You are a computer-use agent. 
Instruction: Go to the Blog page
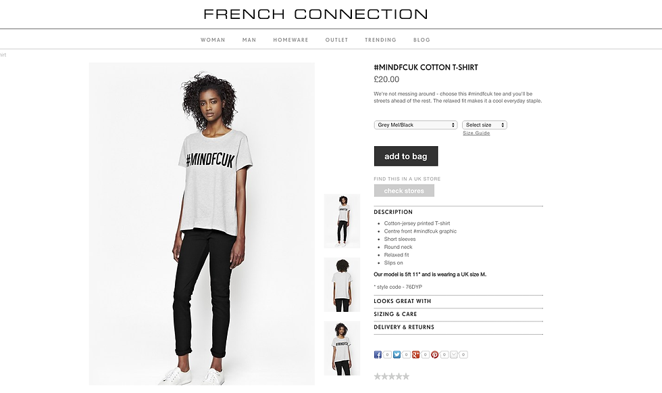(x=422, y=40)
